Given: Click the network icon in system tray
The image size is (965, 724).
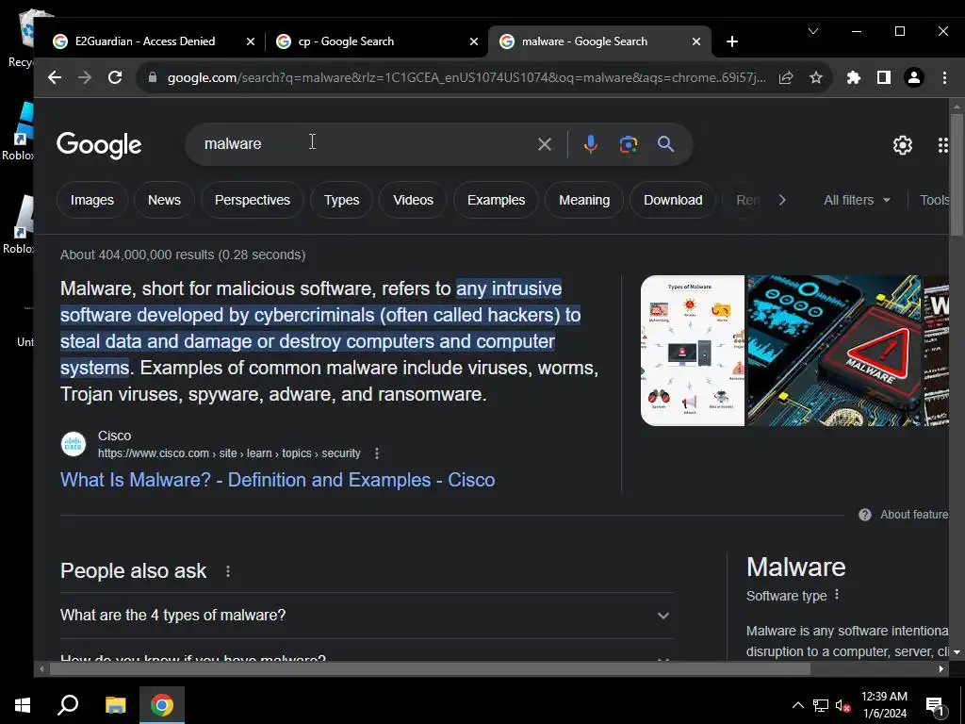Looking at the screenshot, I should 821,705.
